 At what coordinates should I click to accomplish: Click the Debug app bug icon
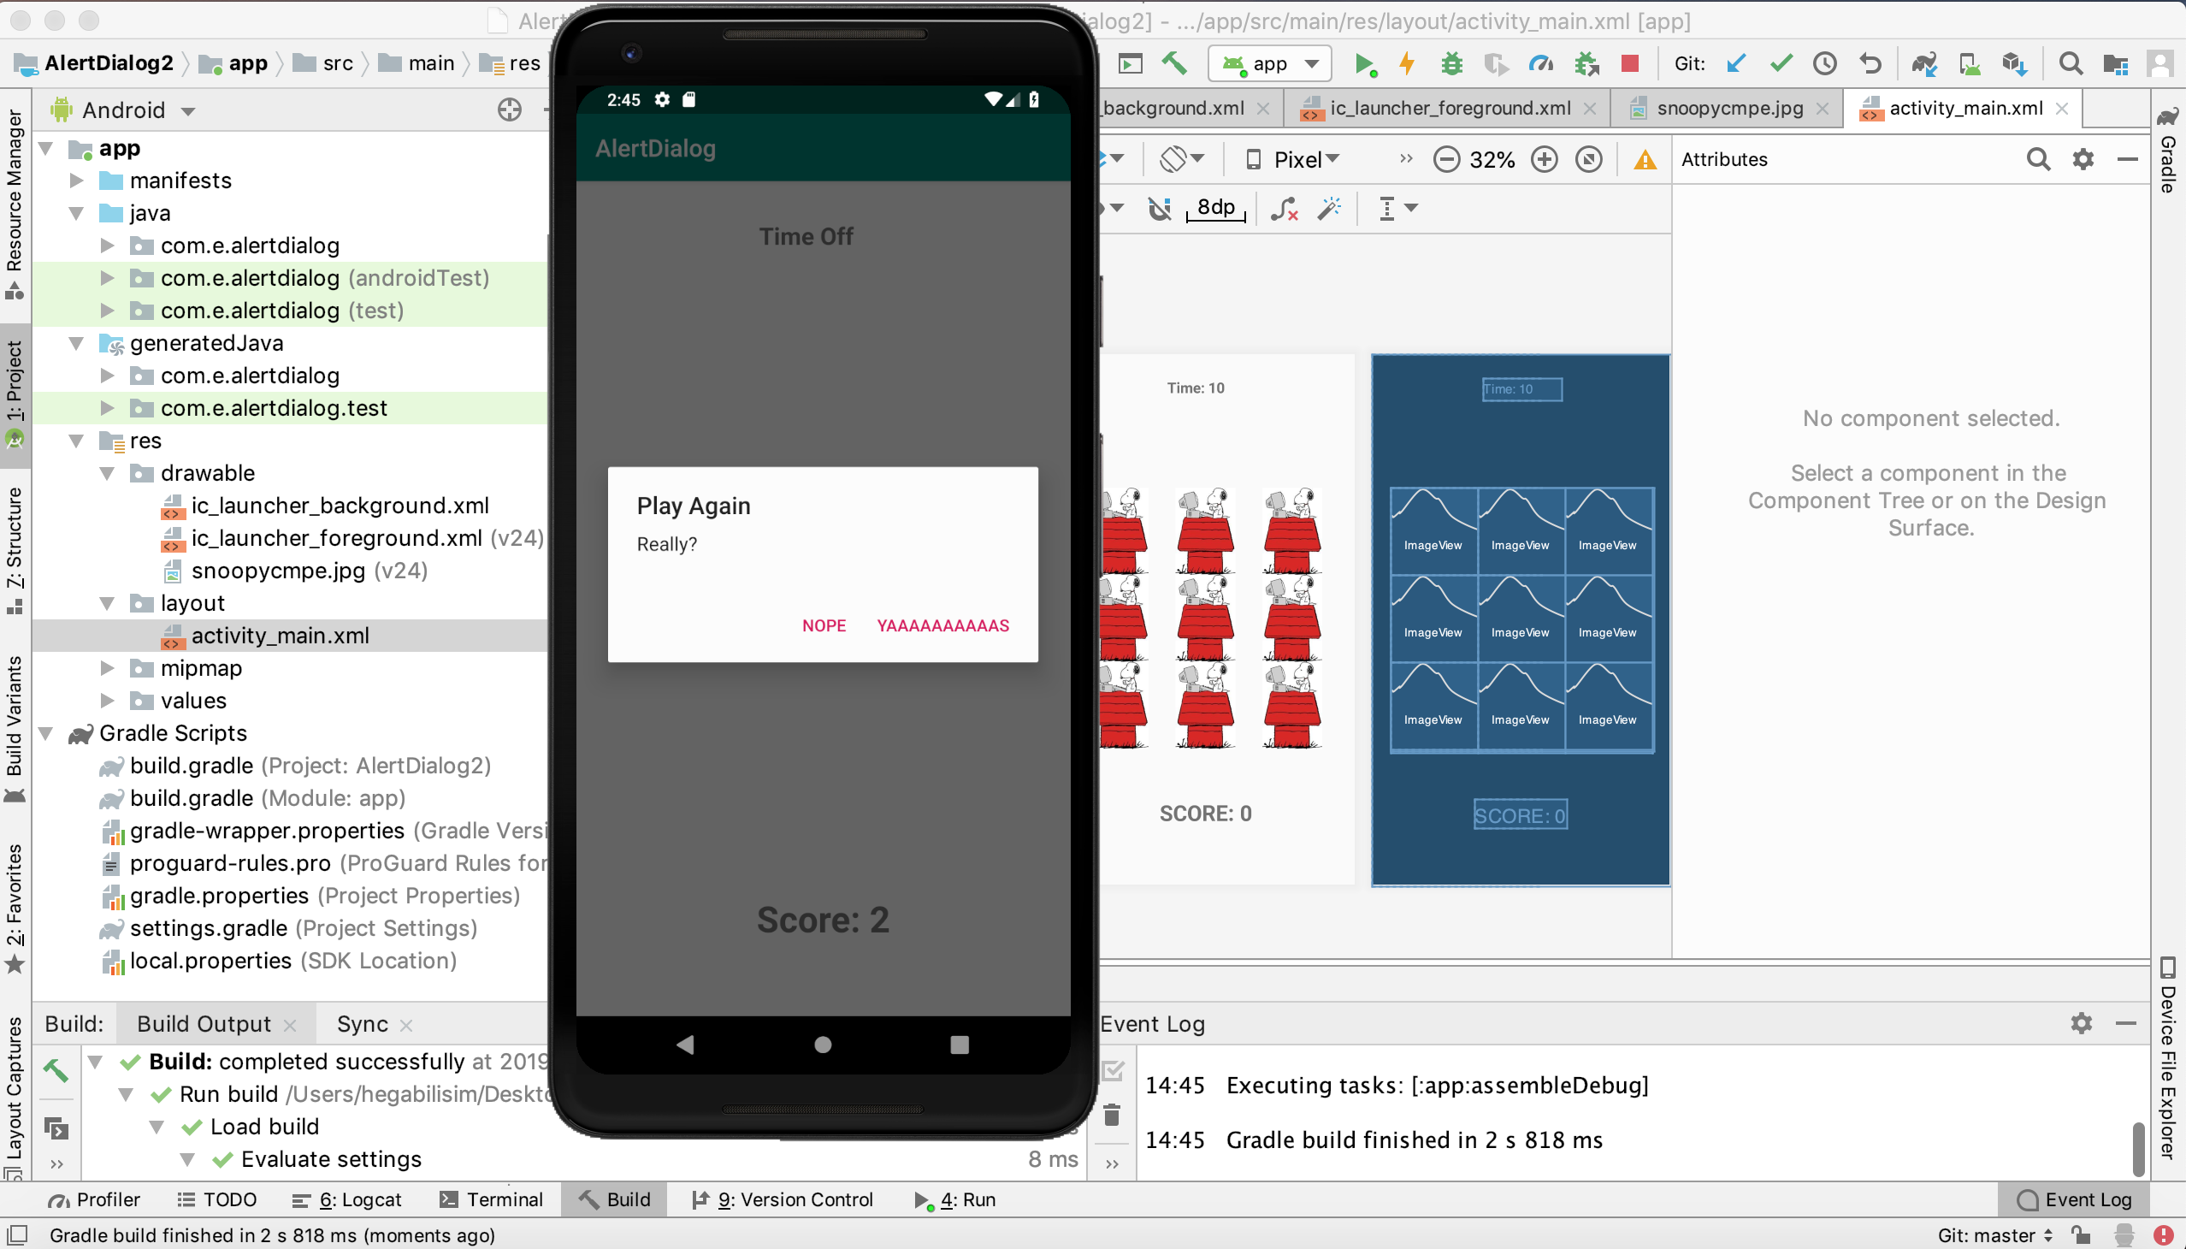click(x=1452, y=63)
